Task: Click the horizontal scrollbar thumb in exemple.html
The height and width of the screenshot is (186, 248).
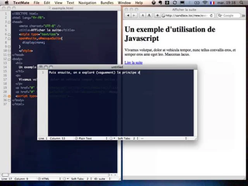Action: 5,175
